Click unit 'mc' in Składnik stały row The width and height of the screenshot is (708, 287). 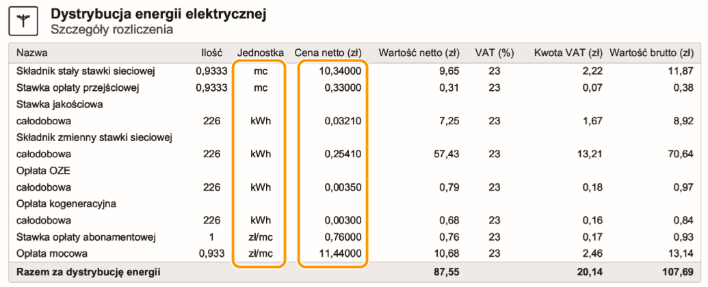pyautogui.click(x=260, y=71)
